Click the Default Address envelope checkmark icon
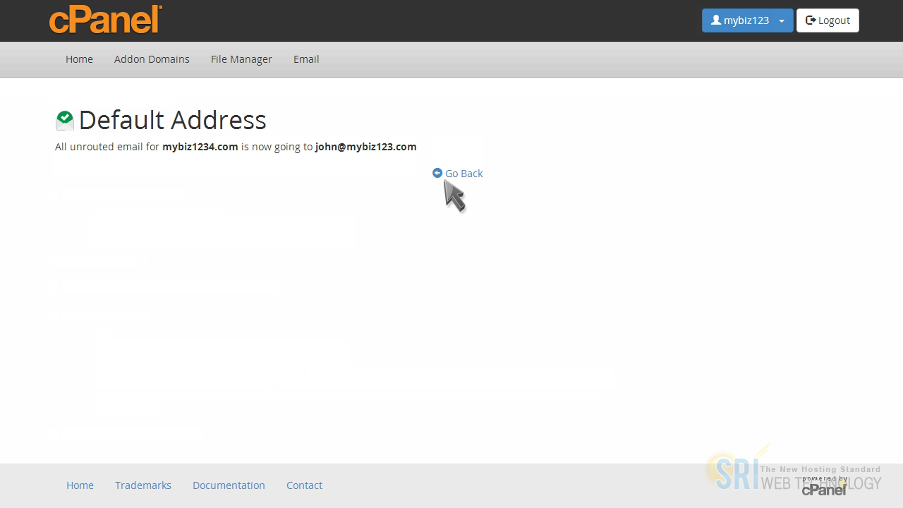 [x=64, y=120]
